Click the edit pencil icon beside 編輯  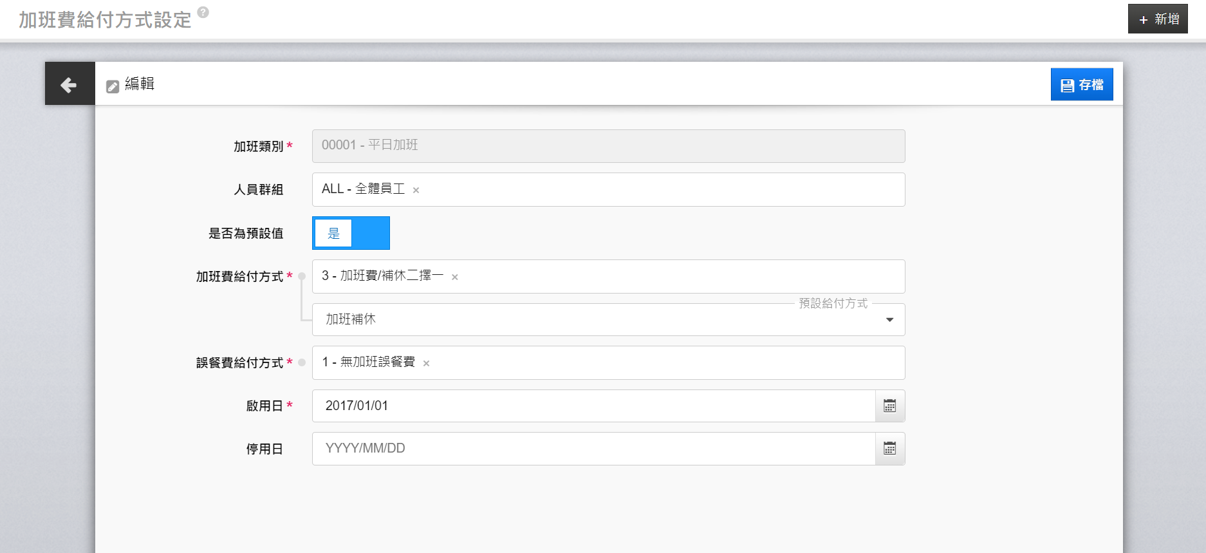[x=113, y=86]
